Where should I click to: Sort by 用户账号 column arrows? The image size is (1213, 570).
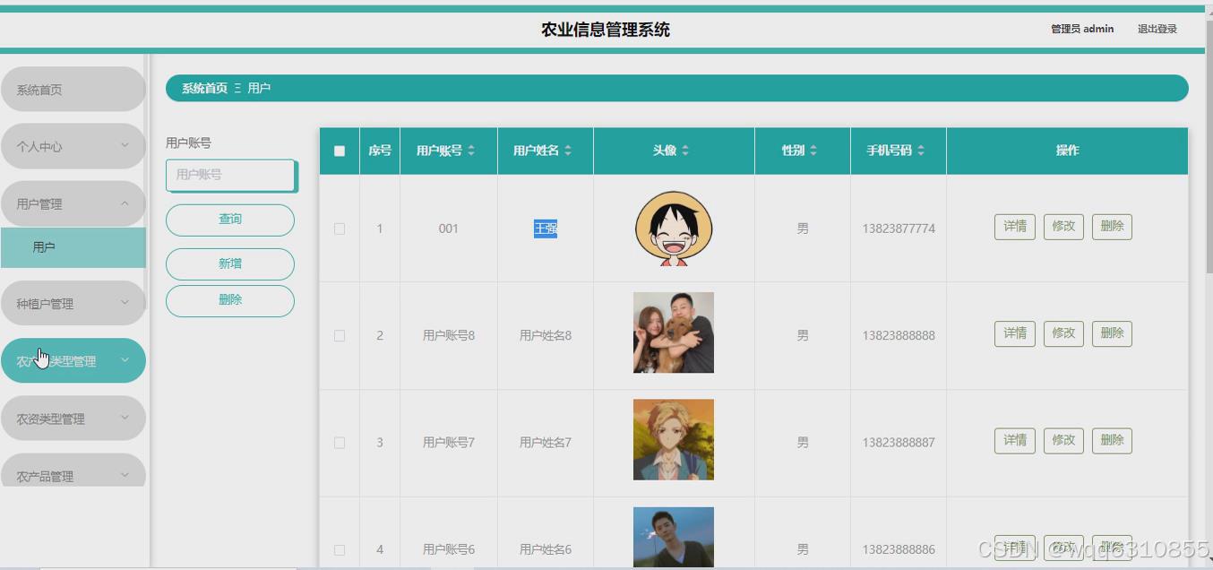(x=471, y=151)
